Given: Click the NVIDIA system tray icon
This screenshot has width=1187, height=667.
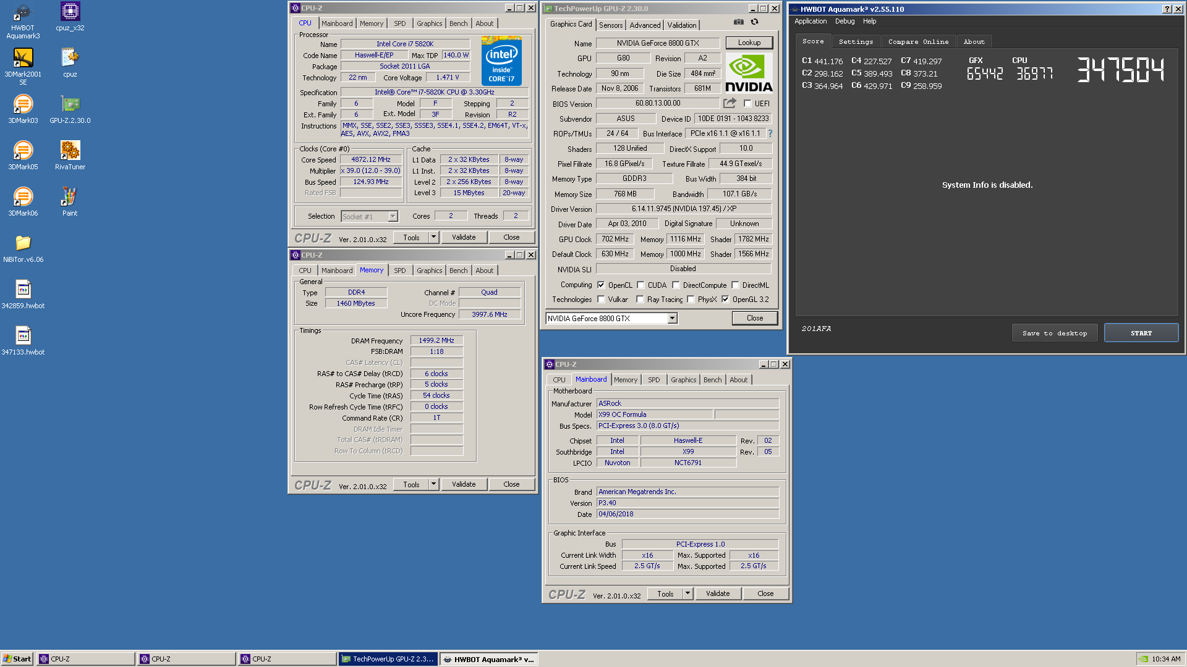Looking at the screenshot, I should [1144, 659].
